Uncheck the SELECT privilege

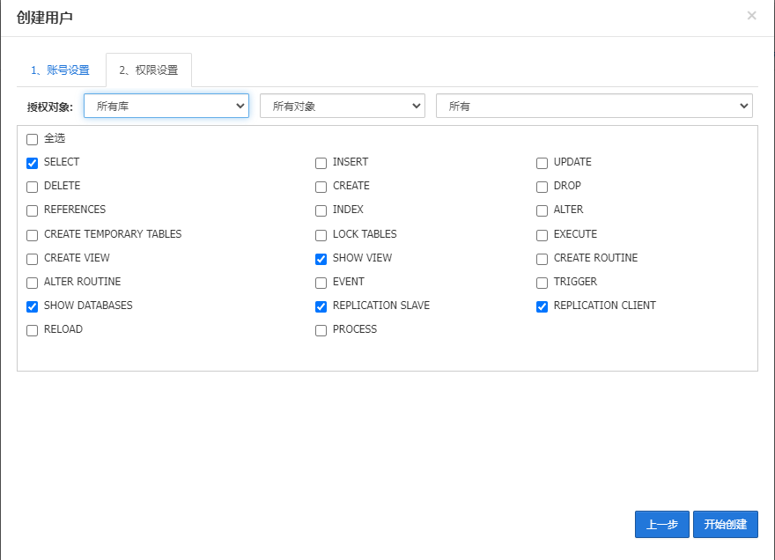click(x=33, y=163)
